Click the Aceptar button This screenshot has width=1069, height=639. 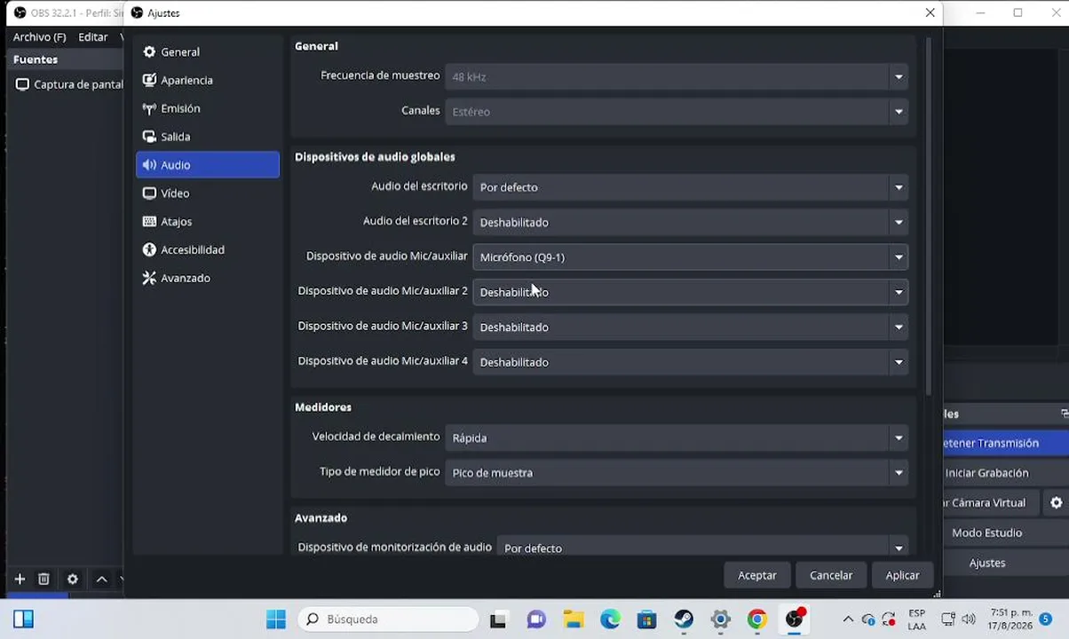(x=757, y=575)
